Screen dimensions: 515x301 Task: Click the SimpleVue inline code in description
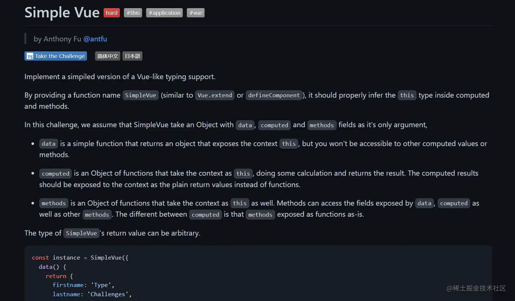click(141, 95)
